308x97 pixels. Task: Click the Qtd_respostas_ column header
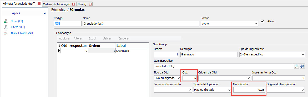[74, 45]
